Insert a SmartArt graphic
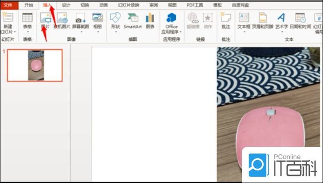The image size is (323, 183). coord(133,17)
